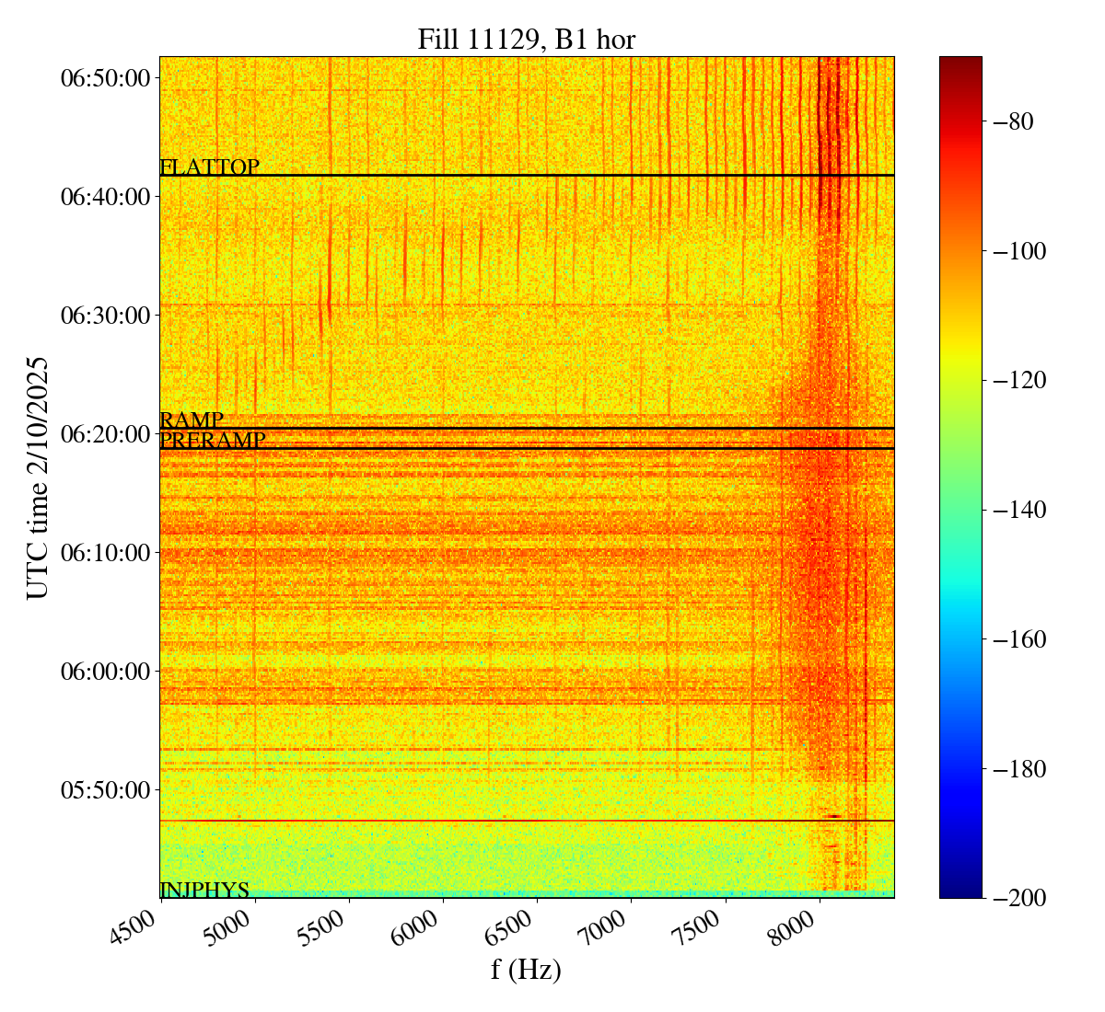The image size is (1105, 1012).
Task: Click the INJPHYS label at plot bottom
Action: (204, 890)
